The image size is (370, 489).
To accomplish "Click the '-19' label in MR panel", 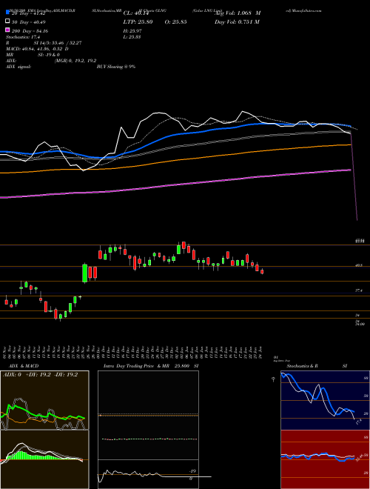I will [x=192, y=471].
